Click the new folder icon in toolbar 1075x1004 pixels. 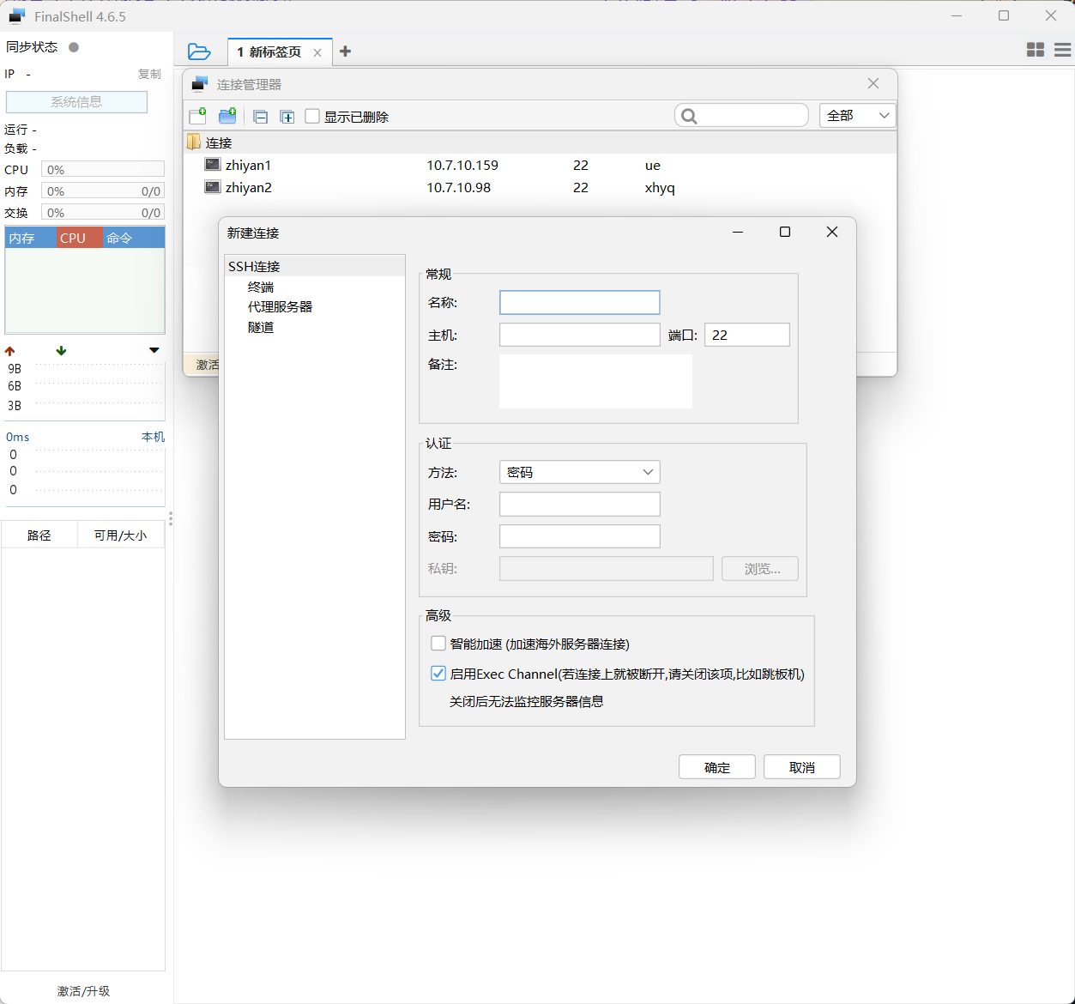[x=227, y=116]
